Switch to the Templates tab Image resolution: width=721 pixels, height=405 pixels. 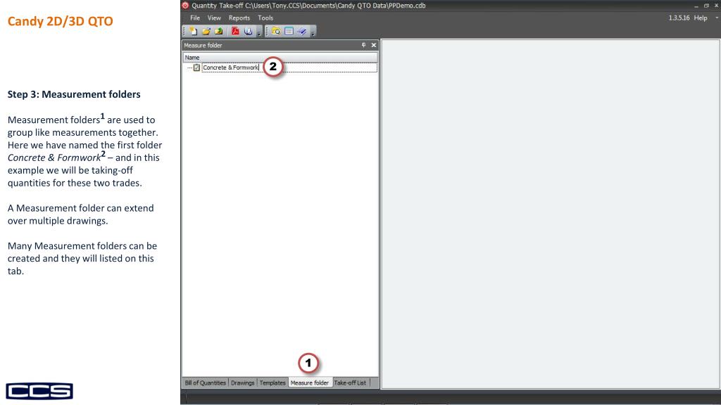click(272, 382)
